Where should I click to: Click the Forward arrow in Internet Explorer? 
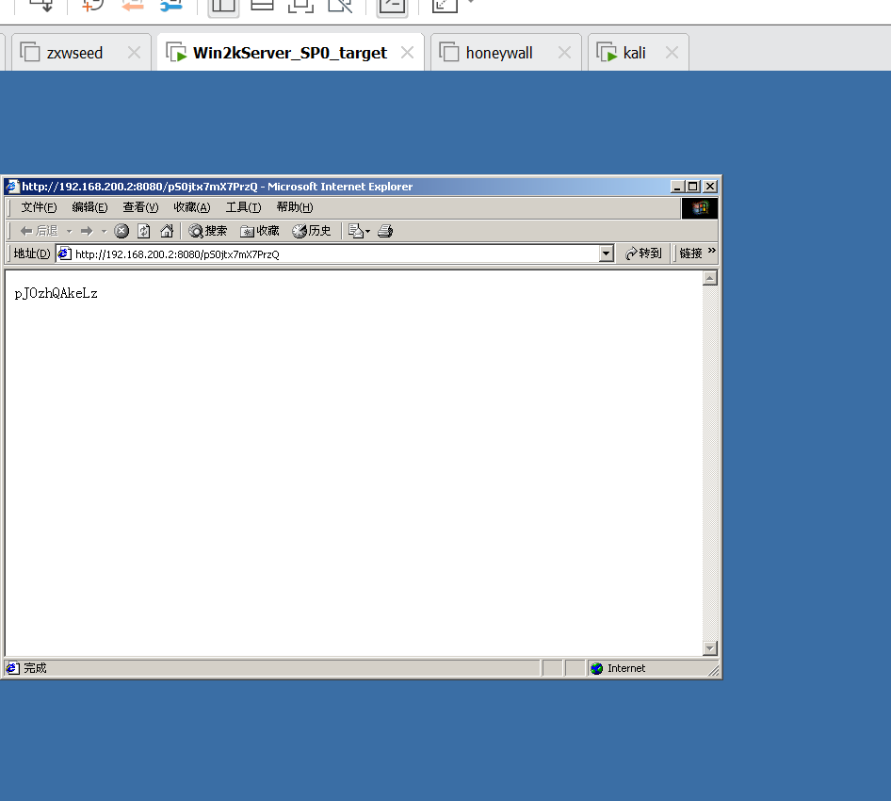pos(87,231)
